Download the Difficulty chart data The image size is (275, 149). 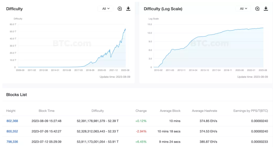pos(128,9)
